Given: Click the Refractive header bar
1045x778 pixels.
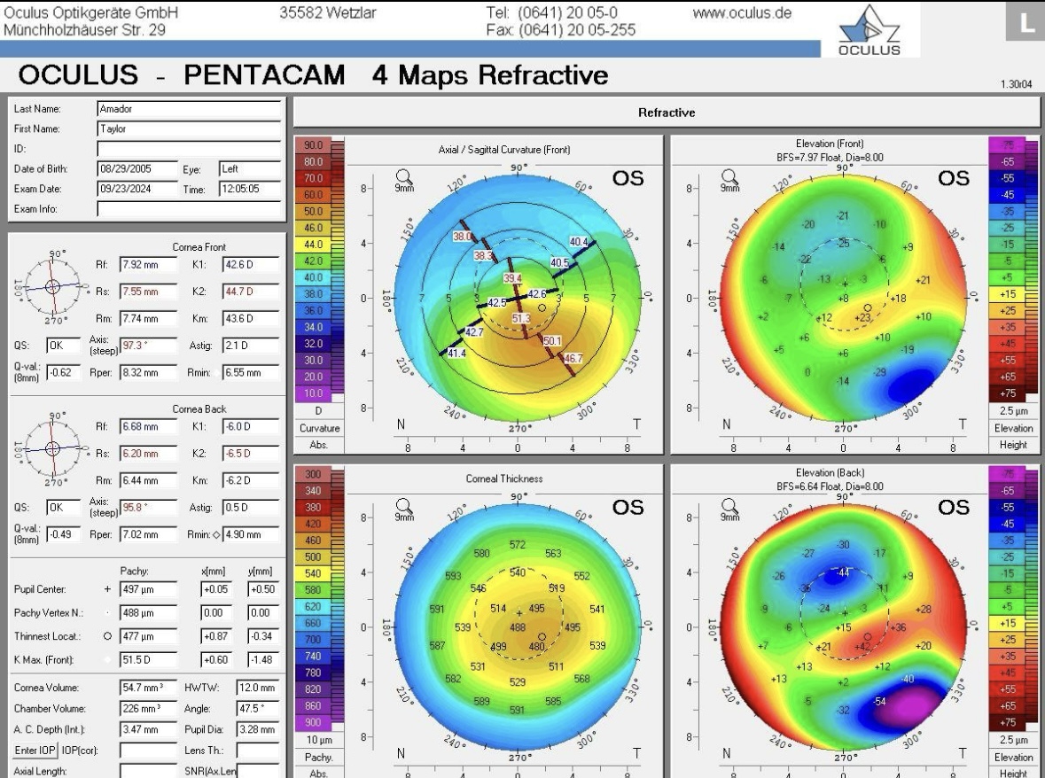Looking at the screenshot, I should (667, 113).
